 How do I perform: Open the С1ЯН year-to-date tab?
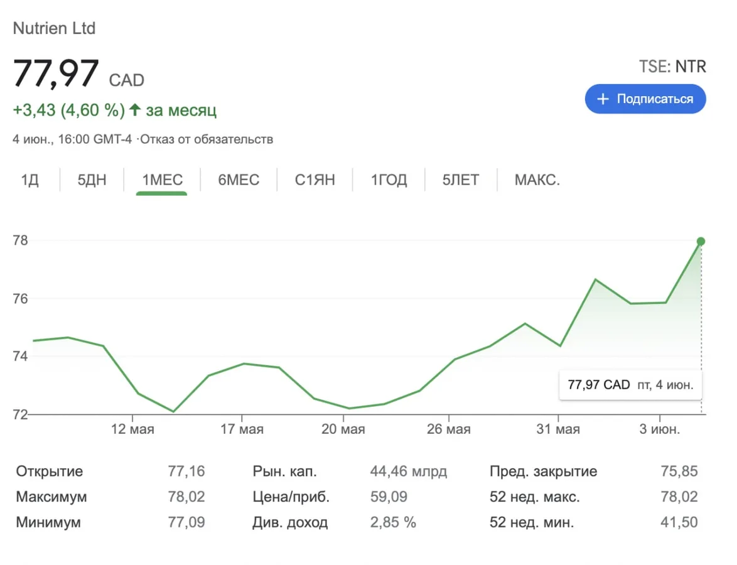click(x=315, y=180)
